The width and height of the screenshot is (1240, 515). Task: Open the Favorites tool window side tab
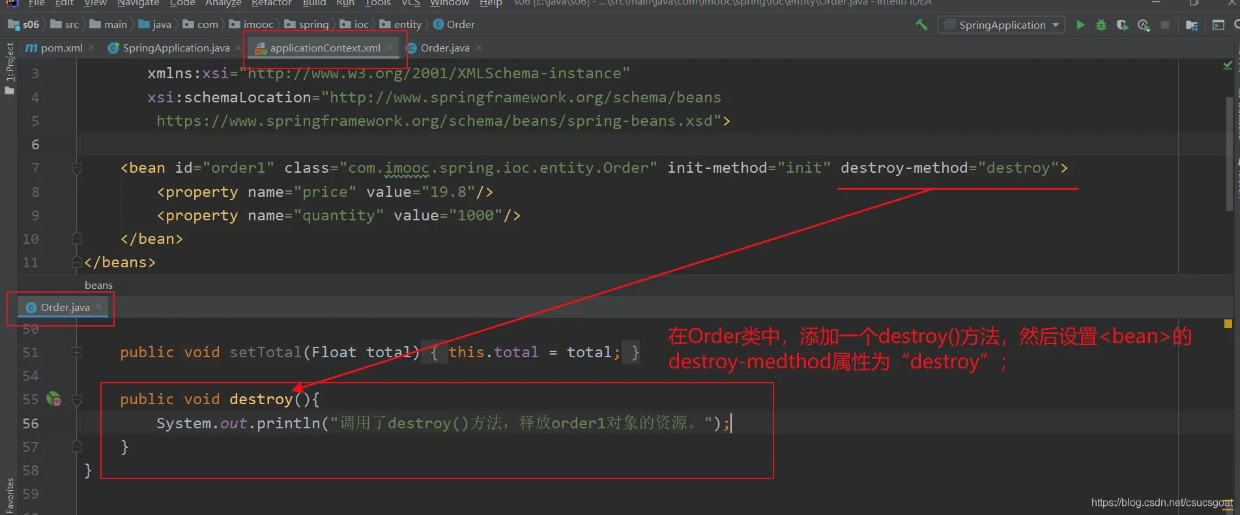[9, 495]
